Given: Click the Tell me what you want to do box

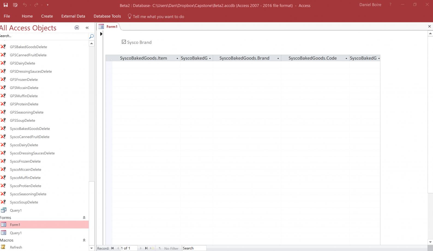Looking at the screenshot, I should pos(158,17).
